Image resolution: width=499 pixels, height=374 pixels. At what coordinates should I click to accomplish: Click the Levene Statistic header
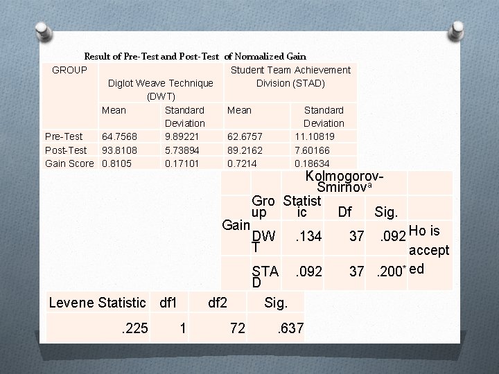point(98,303)
